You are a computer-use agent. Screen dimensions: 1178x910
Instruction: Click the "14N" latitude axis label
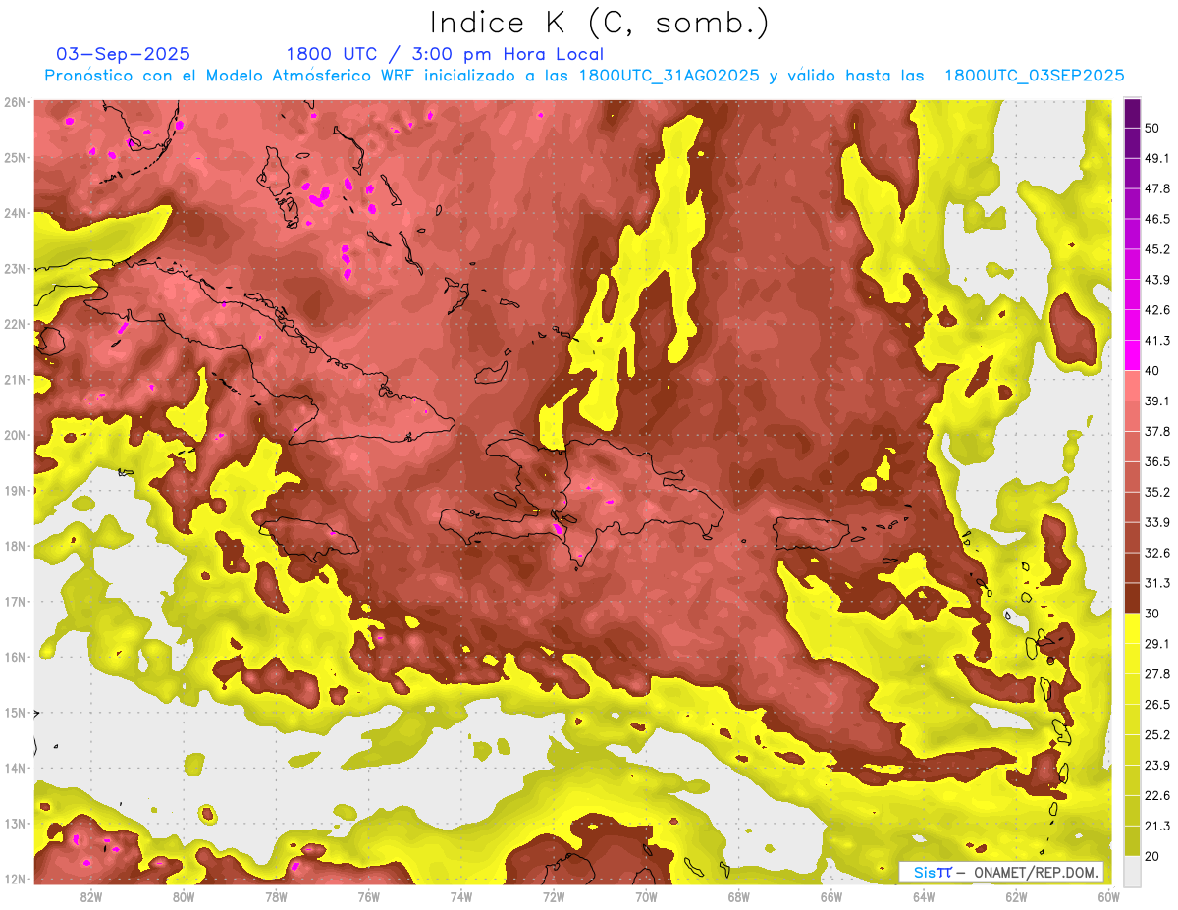pos(15,768)
